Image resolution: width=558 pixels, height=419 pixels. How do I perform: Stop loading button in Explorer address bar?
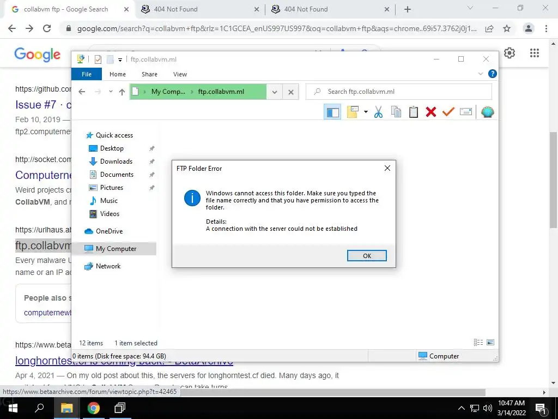[x=291, y=92]
